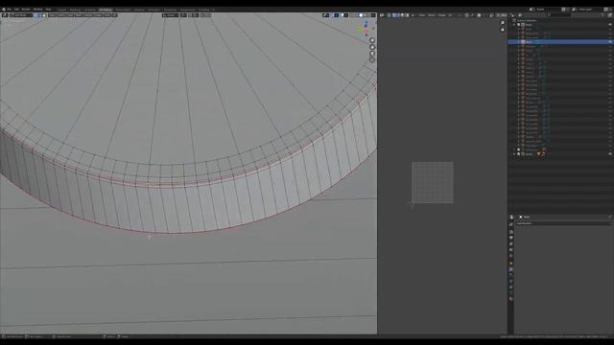Open the View Layer properties tab
The height and width of the screenshot is (345, 614).
(511, 243)
